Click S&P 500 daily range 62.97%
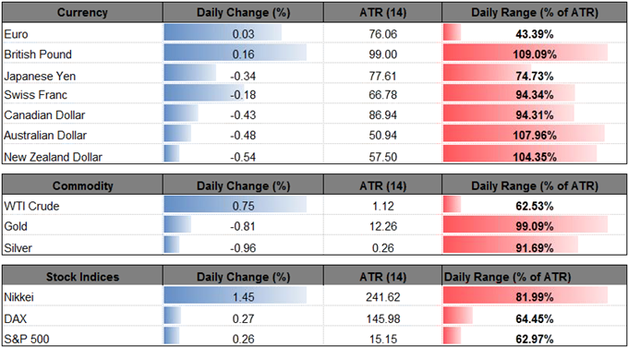This screenshot has width=628, height=347. point(535,339)
